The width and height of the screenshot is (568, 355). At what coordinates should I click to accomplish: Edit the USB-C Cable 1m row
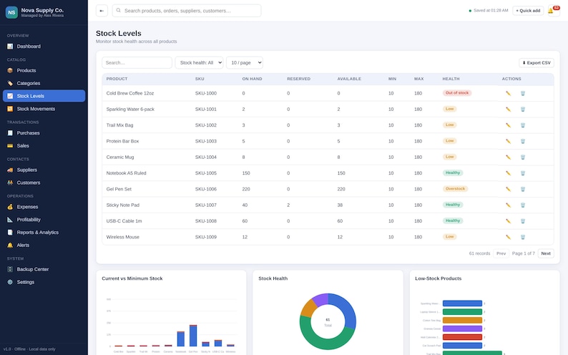(x=508, y=220)
